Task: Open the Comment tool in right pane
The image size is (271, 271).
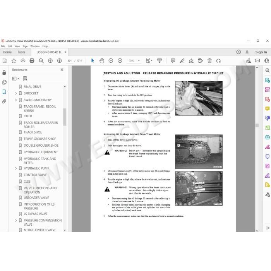Action: pos(267,108)
